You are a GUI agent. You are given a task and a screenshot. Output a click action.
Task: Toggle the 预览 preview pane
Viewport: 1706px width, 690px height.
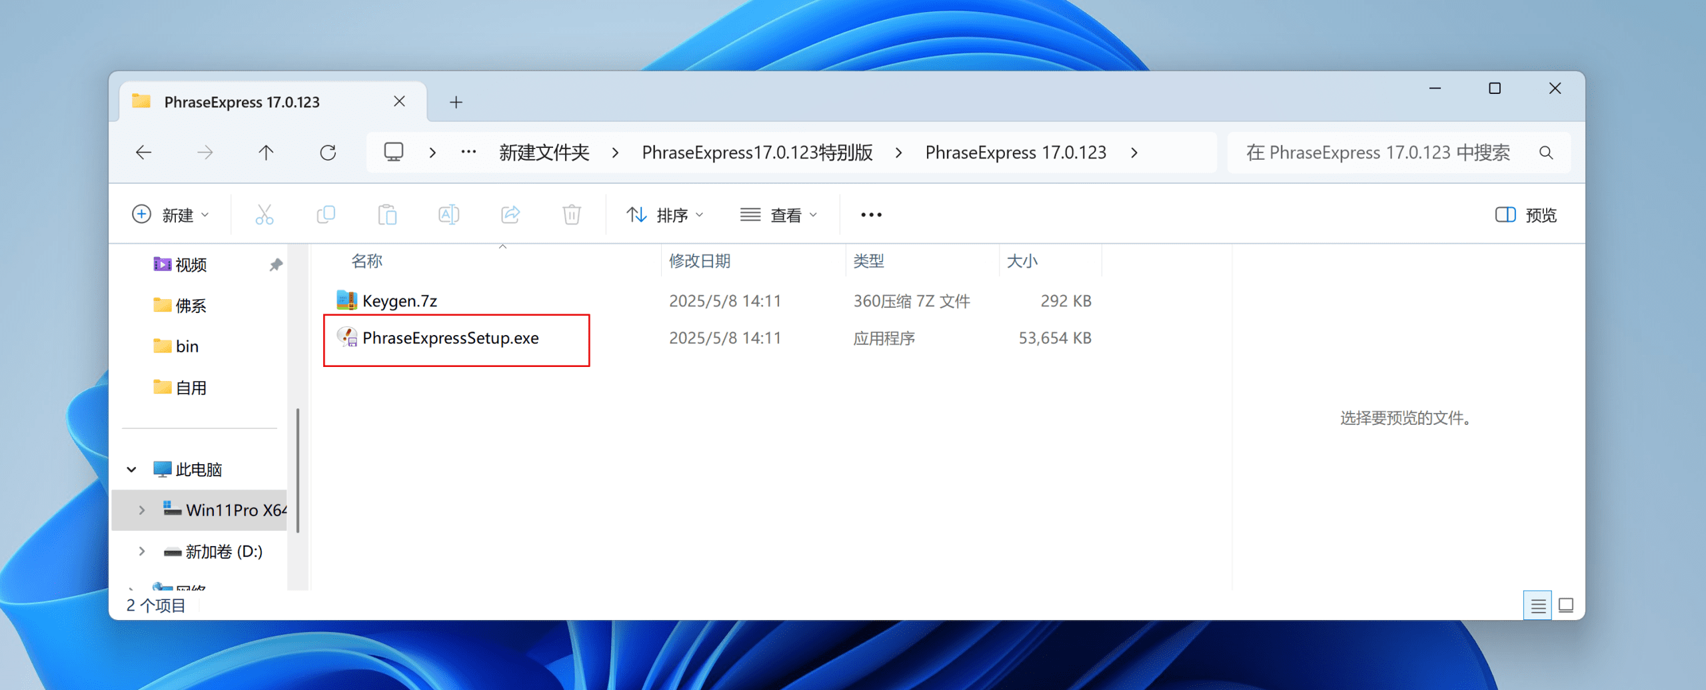pyautogui.click(x=1525, y=214)
